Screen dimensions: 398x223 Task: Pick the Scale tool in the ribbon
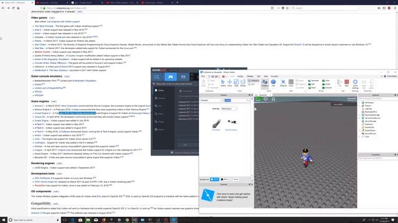click(236, 83)
